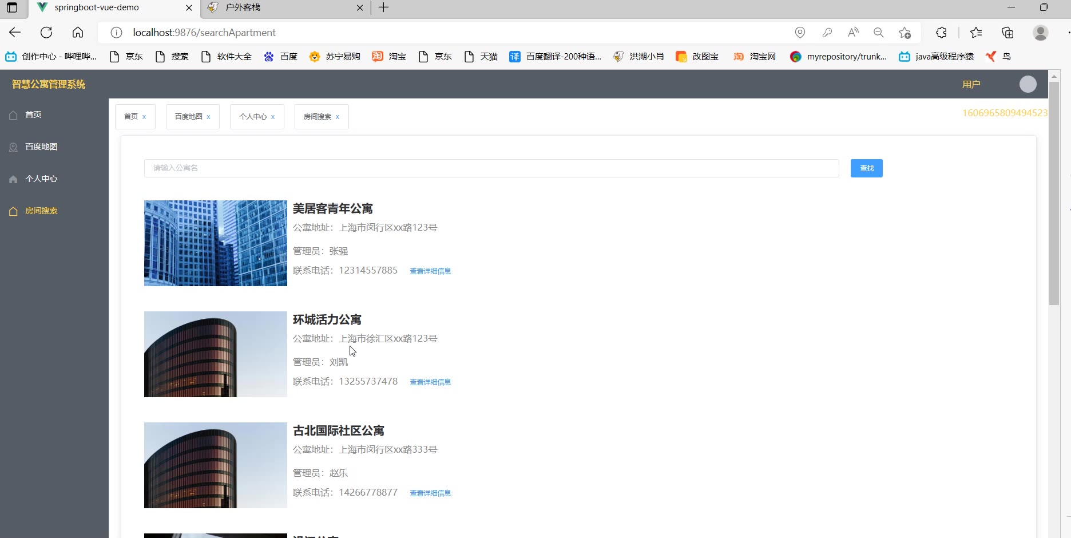
Task: Click the user avatar circle in header
Action: click(1028, 84)
